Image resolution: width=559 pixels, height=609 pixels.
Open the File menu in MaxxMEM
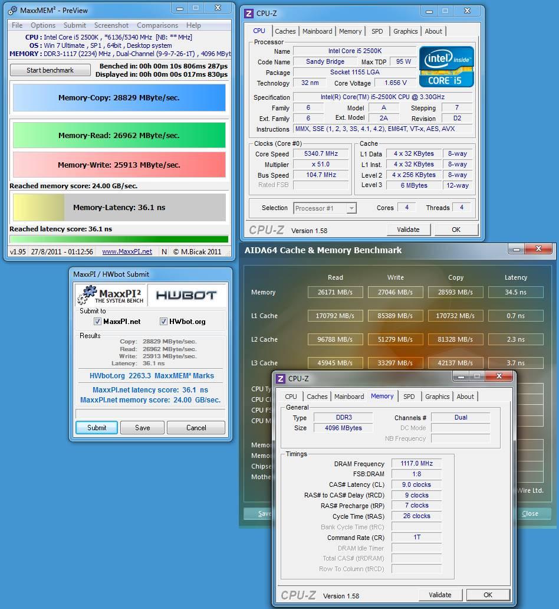click(17, 25)
